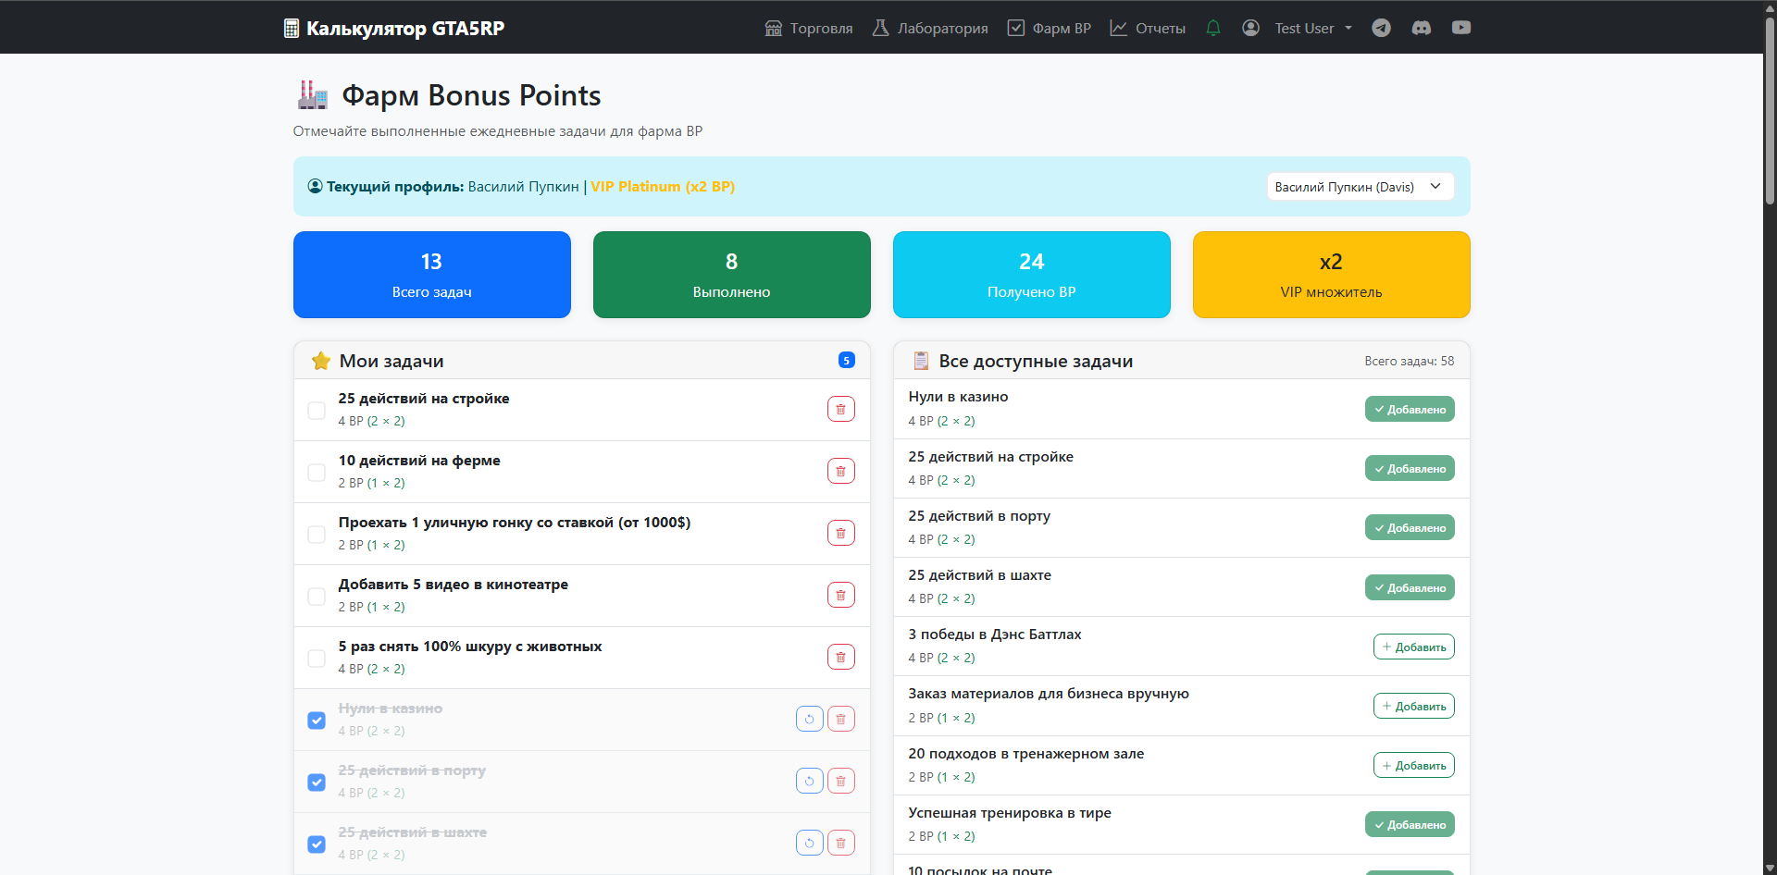The height and width of the screenshot is (875, 1777).
Task: Click the calculator logo icon in navbar
Action: 292,29
